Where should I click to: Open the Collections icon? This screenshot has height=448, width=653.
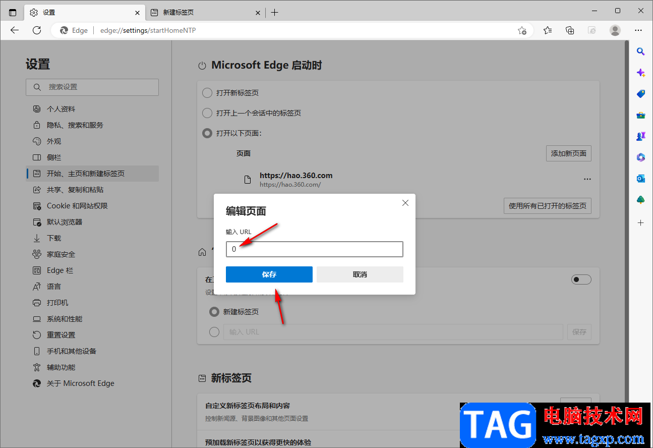tap(570, 30)
